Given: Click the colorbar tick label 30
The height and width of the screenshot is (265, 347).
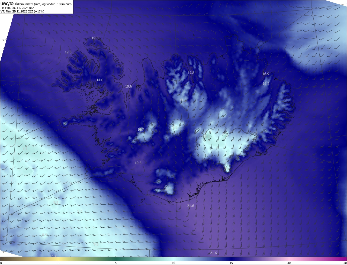Looking at the screenshot, I should coord(289,263).
